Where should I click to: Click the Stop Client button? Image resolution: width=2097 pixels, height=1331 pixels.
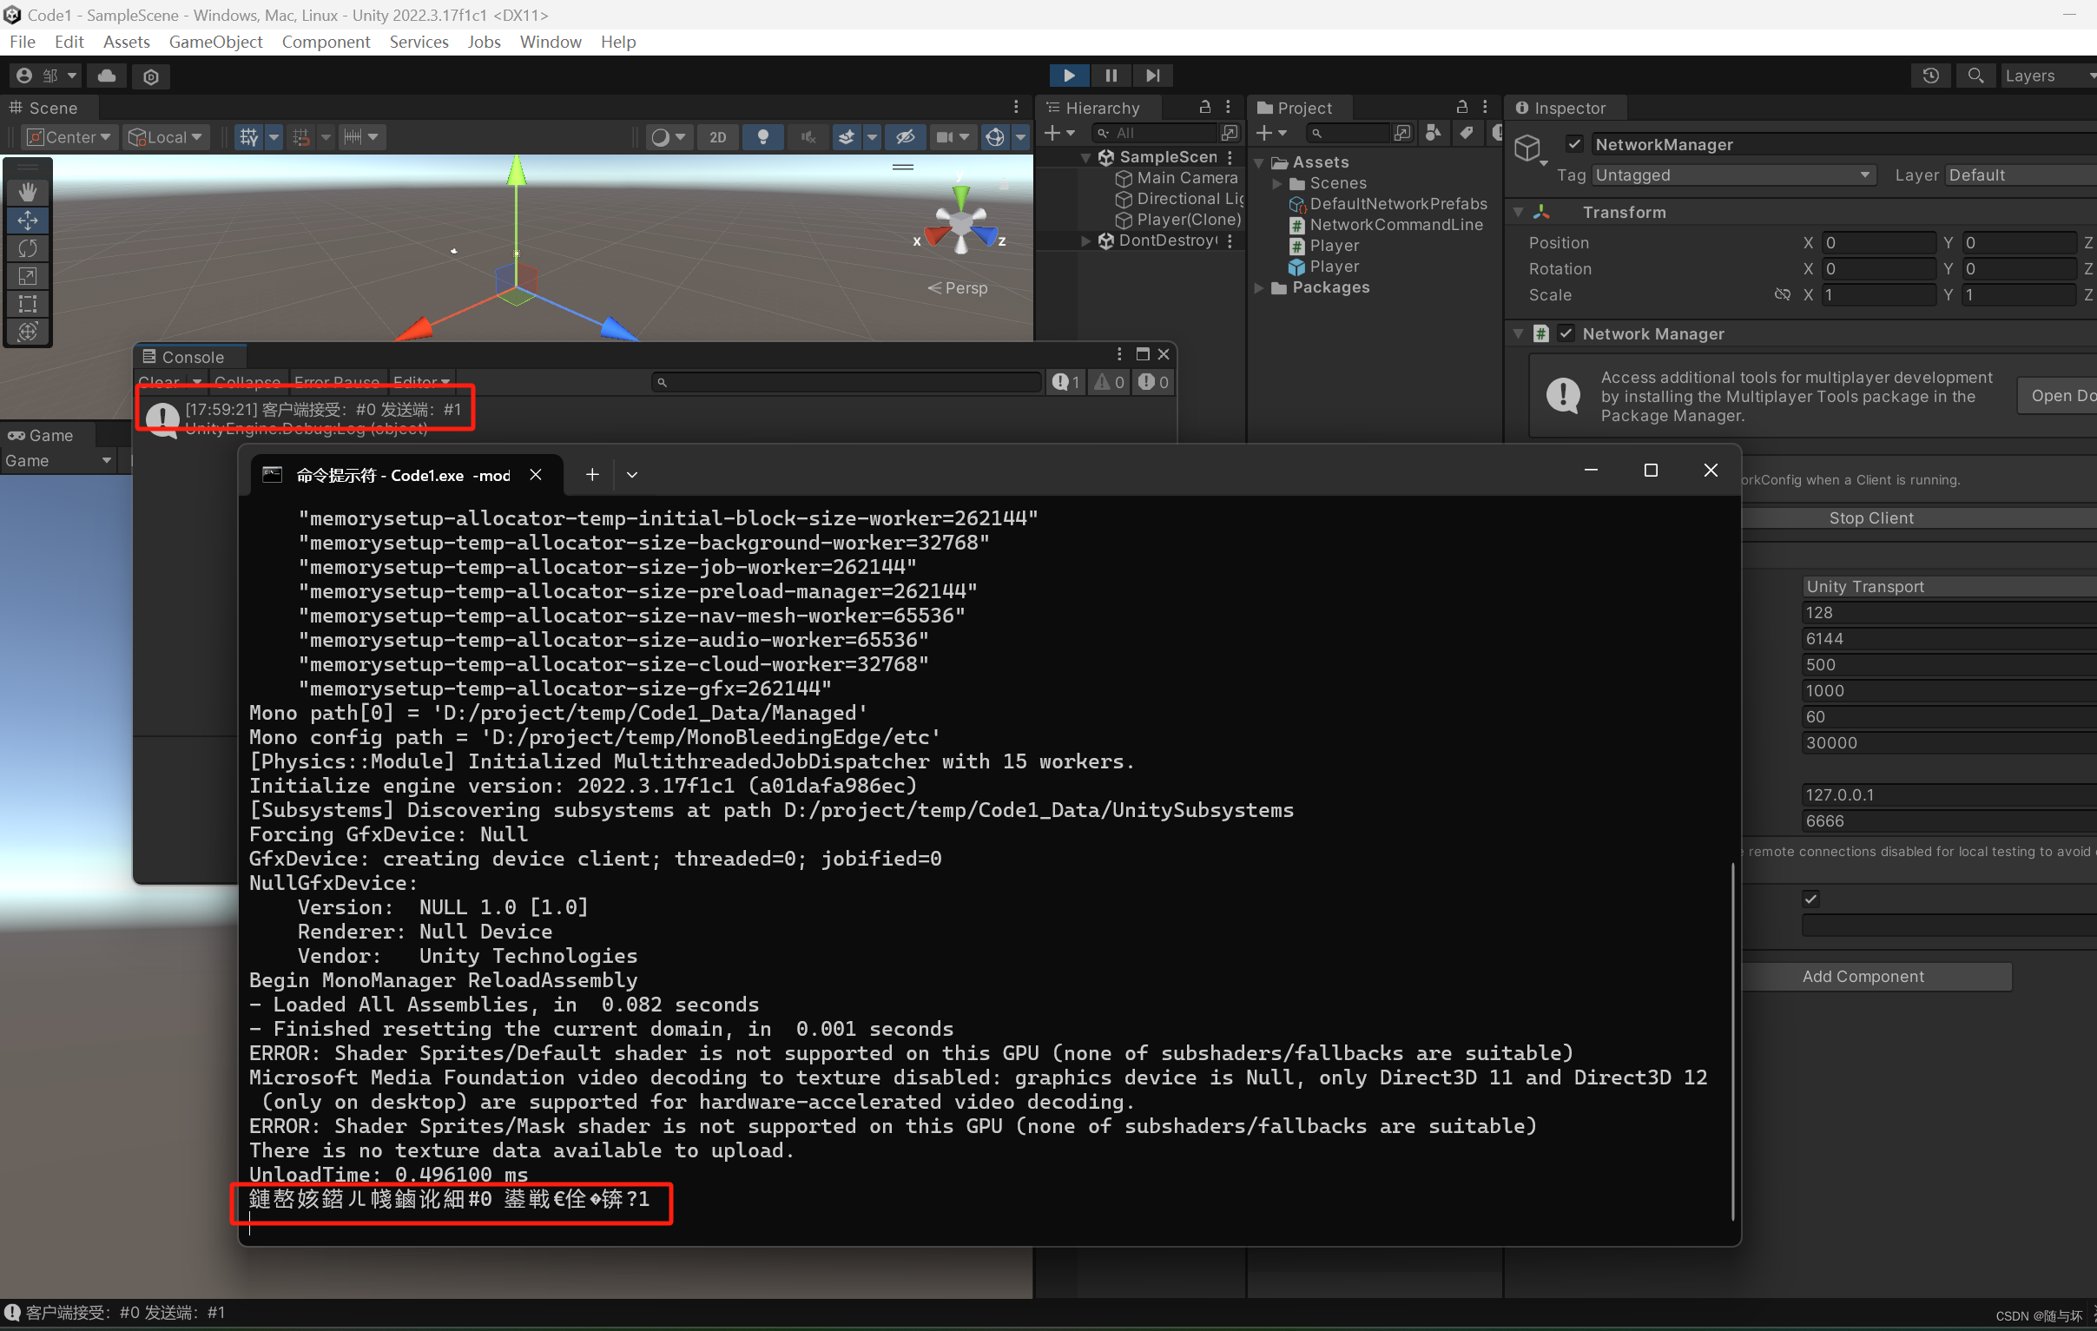1870,518
